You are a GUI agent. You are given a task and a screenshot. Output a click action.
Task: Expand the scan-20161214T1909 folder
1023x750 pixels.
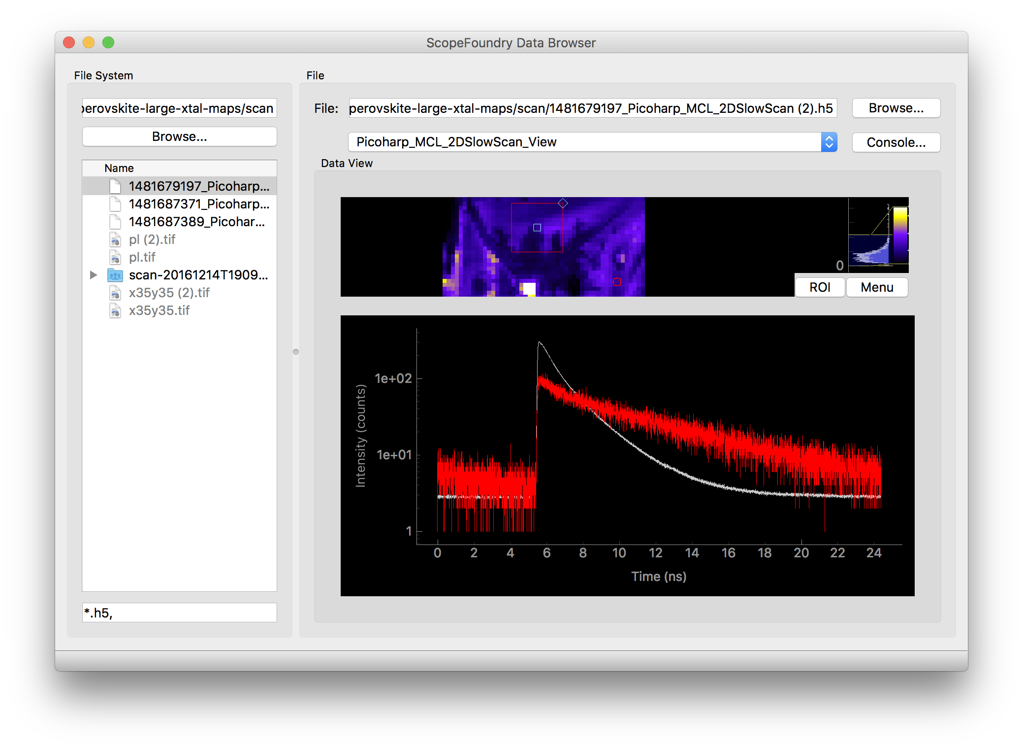point(94,275)
